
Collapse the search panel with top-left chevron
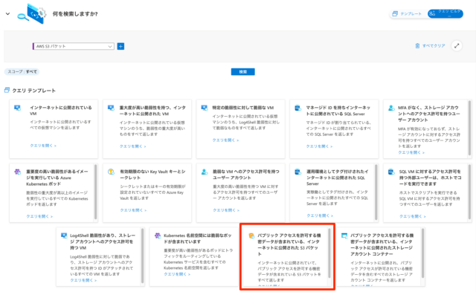click(x=8, y=13)
